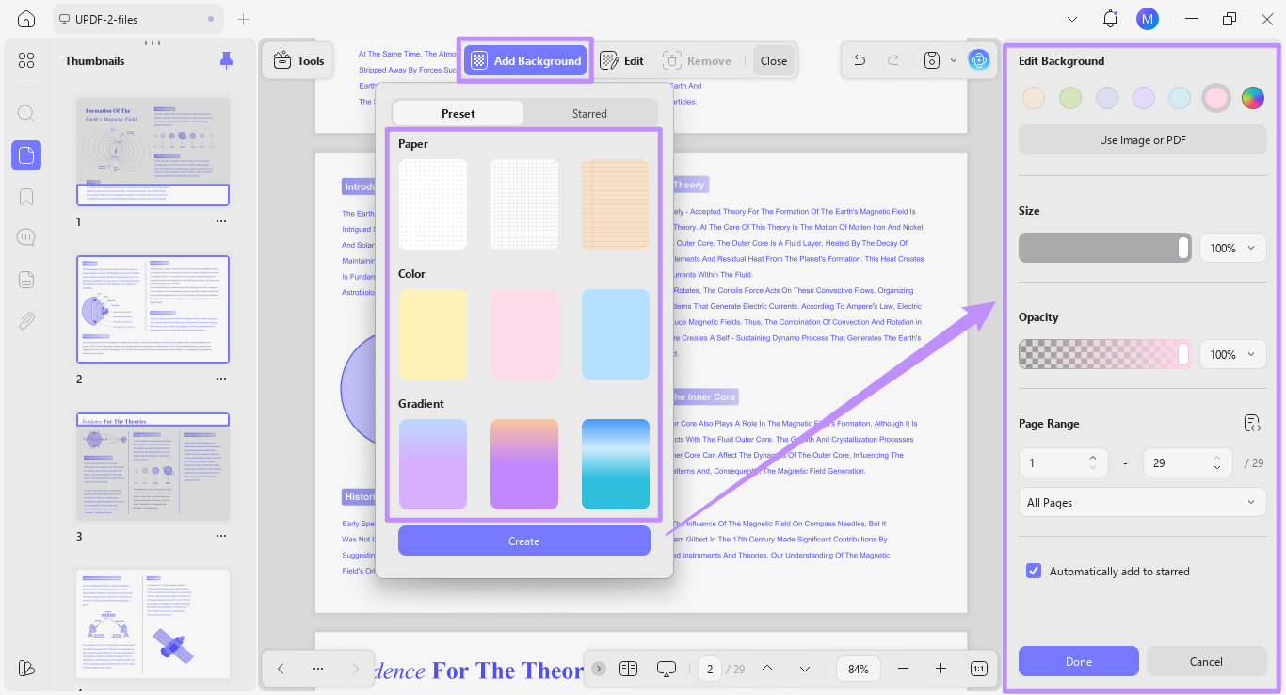Click Edit background toolbar item
The height and width of the screenshot is (695, 1286).
coord(621,60)
